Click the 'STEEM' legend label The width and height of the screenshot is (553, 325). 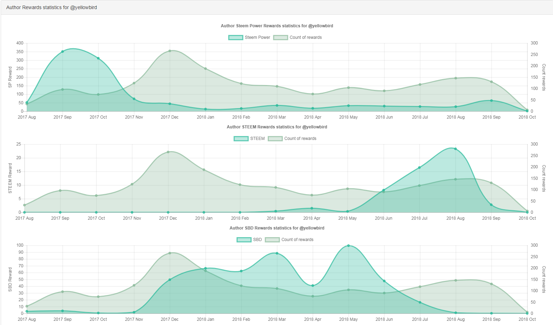(258, 139)
